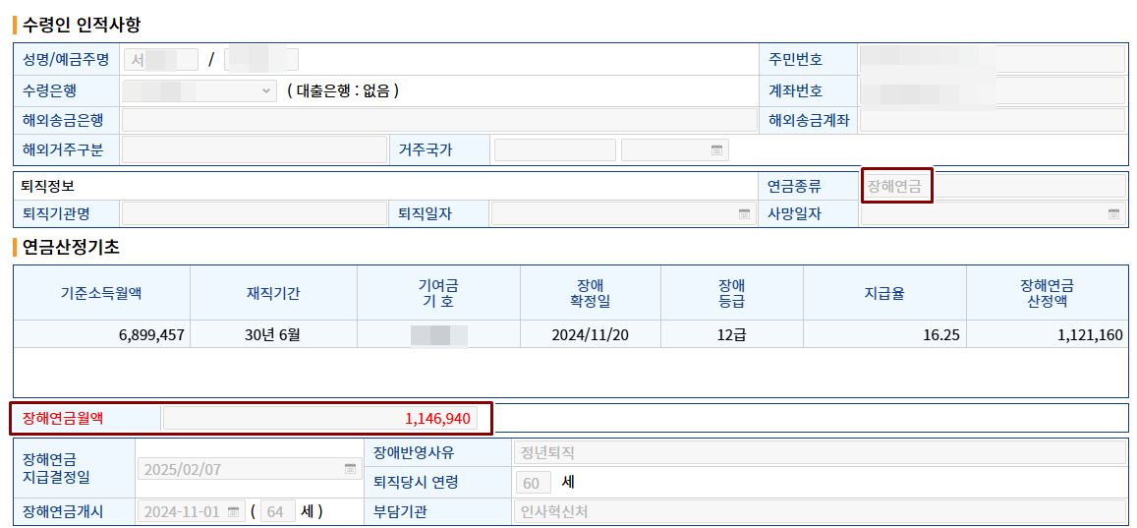Select the 재직기간 cell showing 30년 6월
Image resolution: width=1137 pixels, height=528 pixels.
click(273, 335)
